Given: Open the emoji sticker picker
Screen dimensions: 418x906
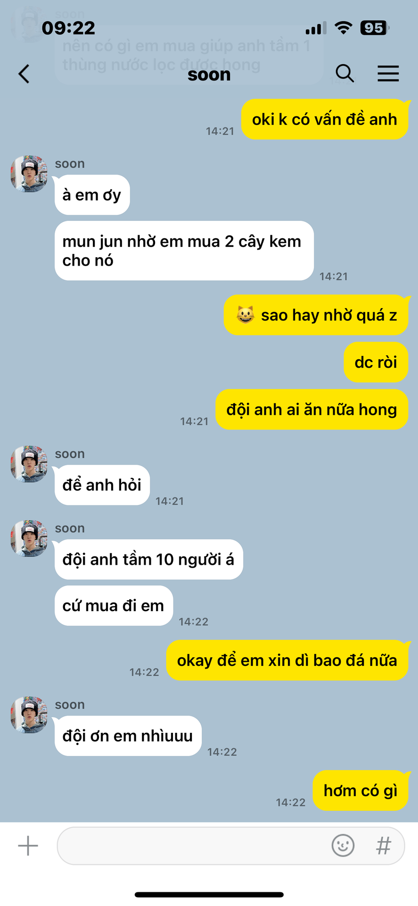Looking at the screenshot, I should click(343, 845).
